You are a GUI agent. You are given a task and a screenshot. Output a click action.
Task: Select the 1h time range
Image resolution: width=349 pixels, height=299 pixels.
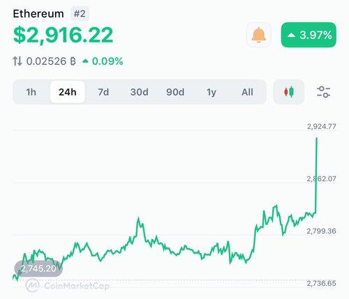coord(31,92)
